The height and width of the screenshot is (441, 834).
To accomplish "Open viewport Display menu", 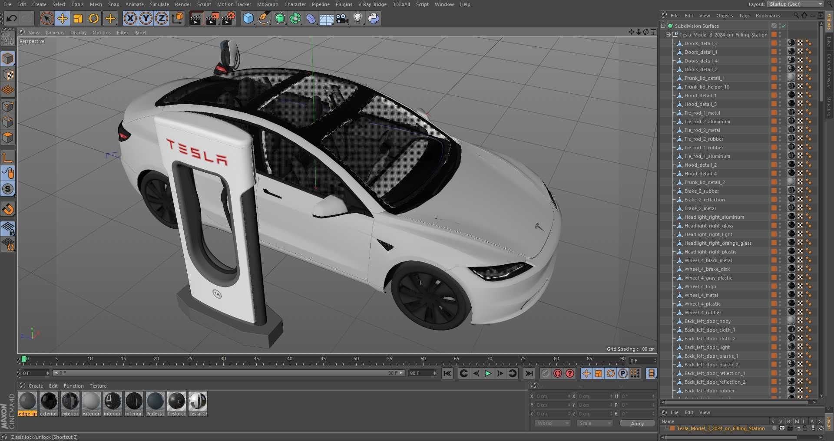I will tap(78, 33).
